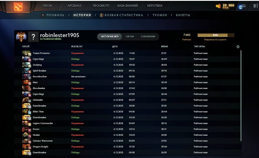Sort by the Дата column header
Image resolution: width=259 pixels, height=158 pixels.
pos(115,46)
